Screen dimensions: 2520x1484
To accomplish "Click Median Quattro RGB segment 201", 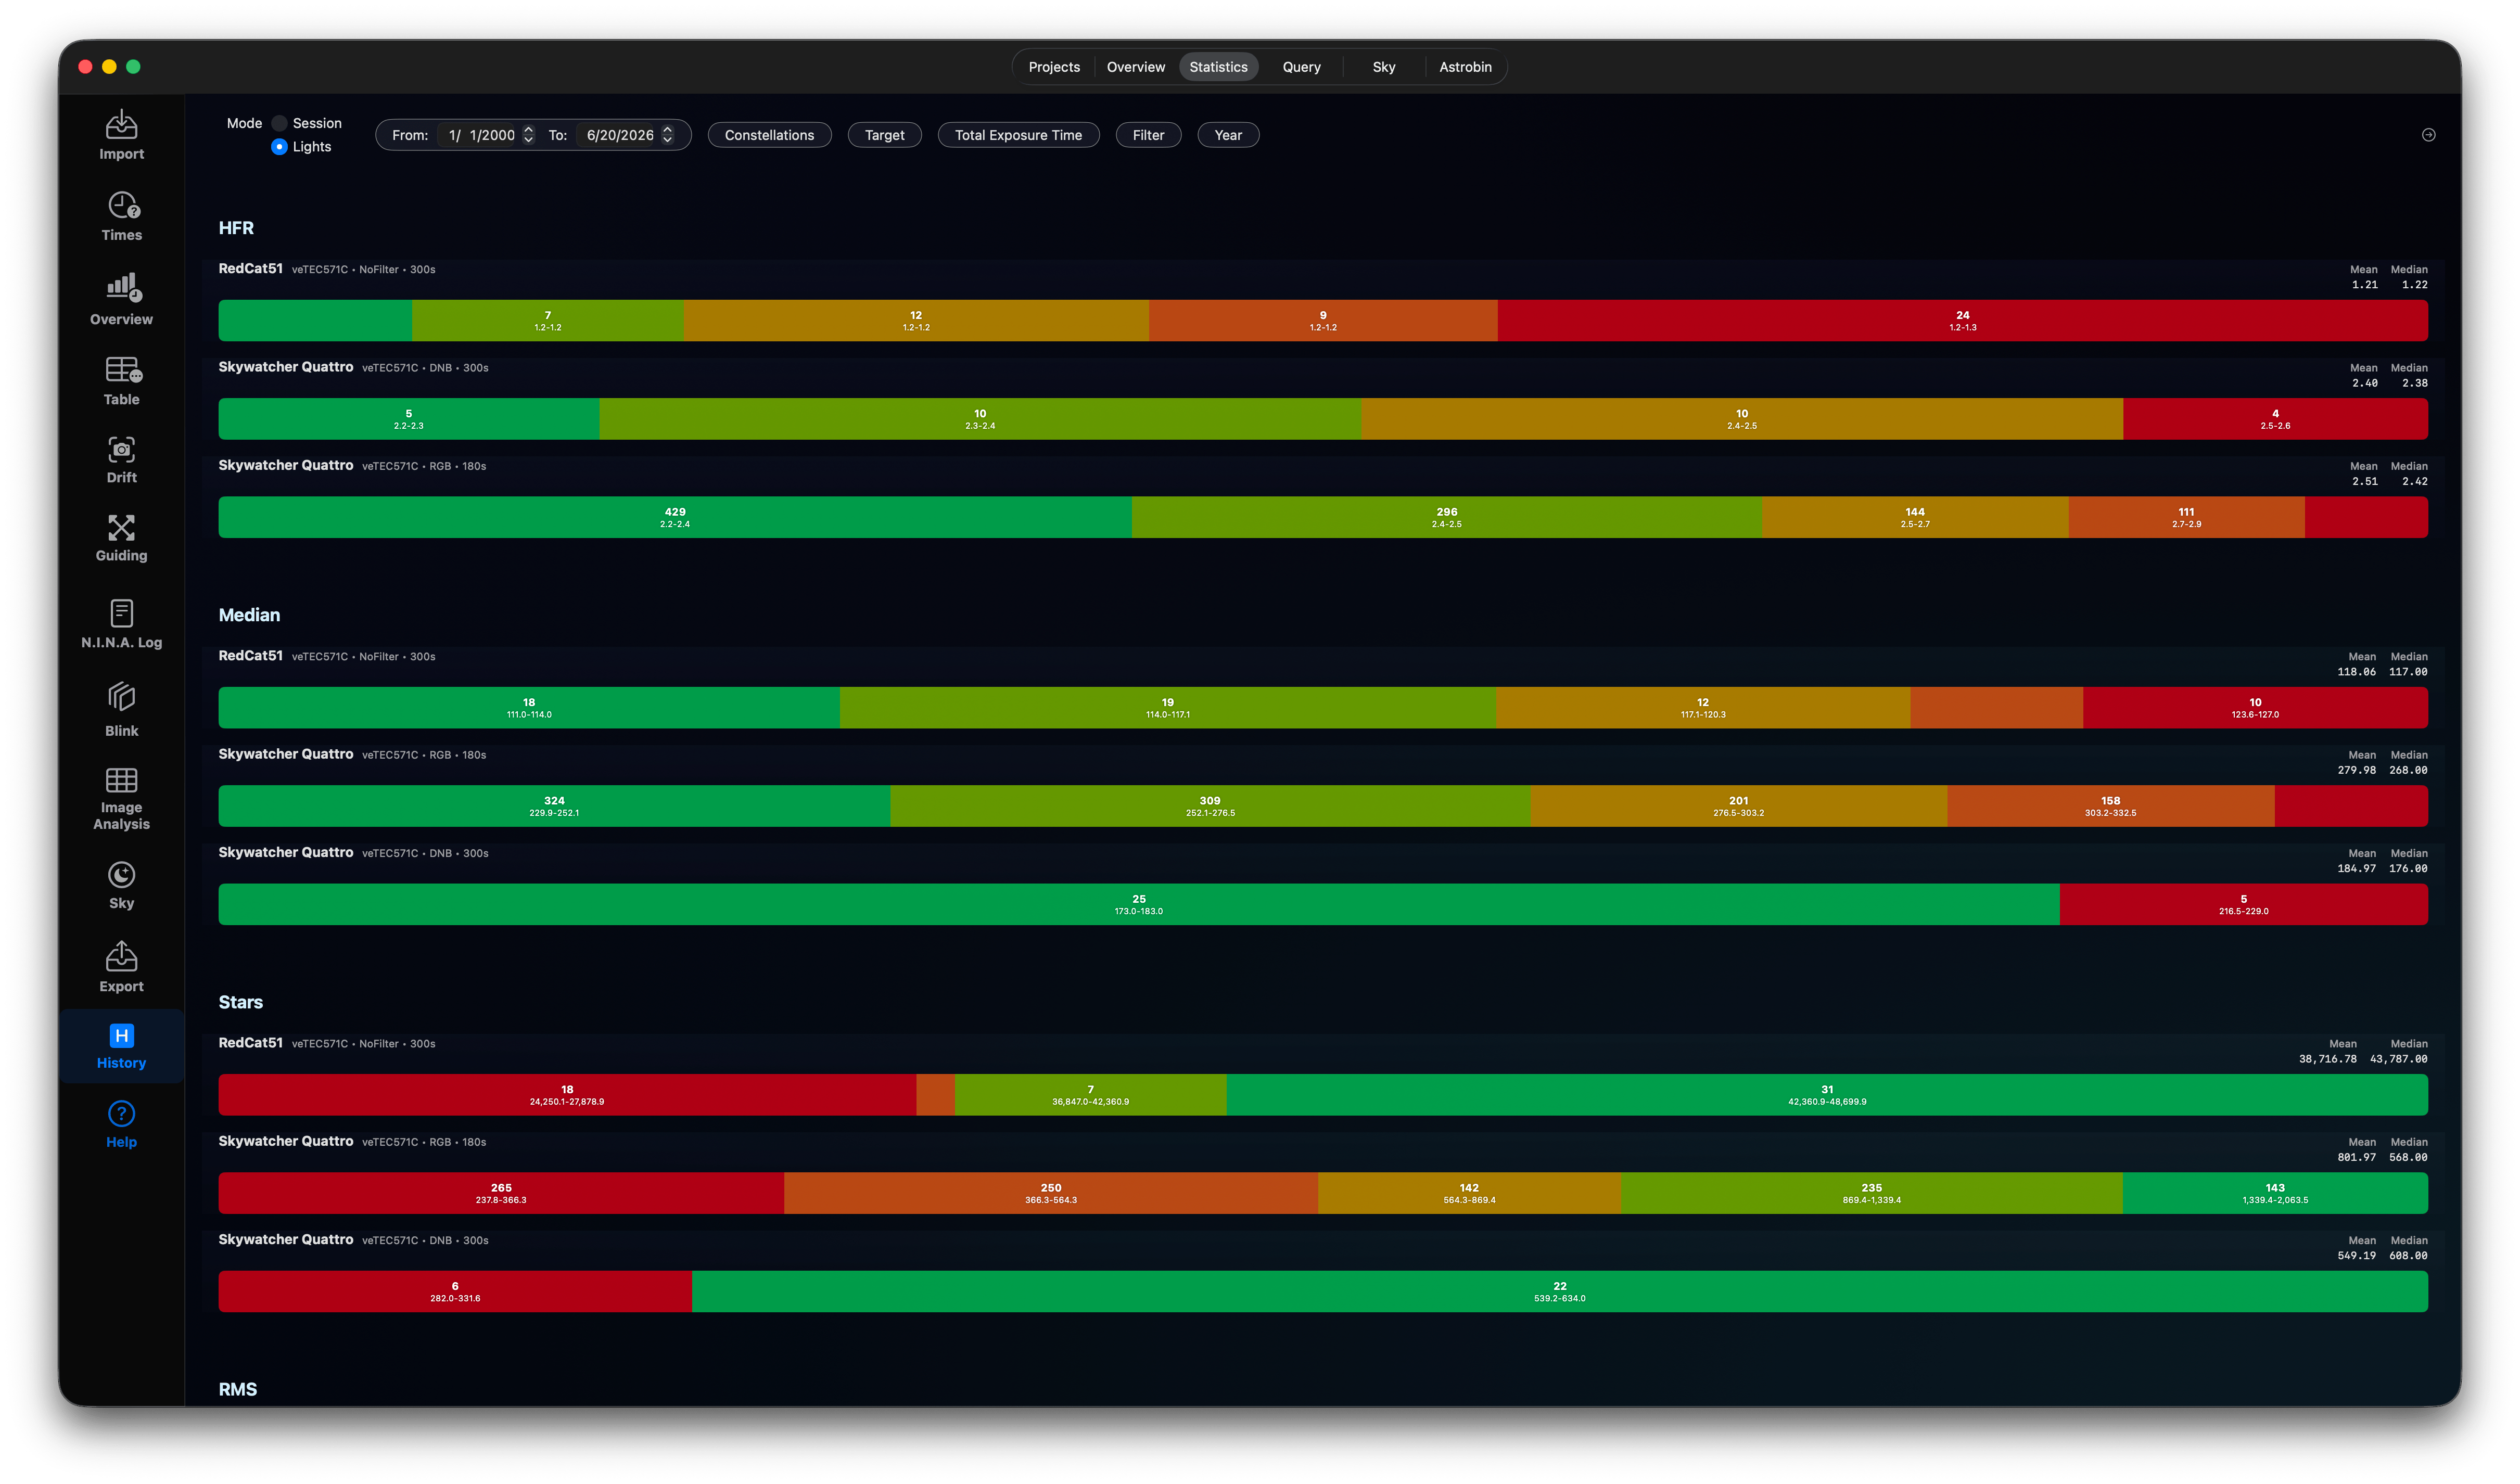I will tap(1738, 806).
